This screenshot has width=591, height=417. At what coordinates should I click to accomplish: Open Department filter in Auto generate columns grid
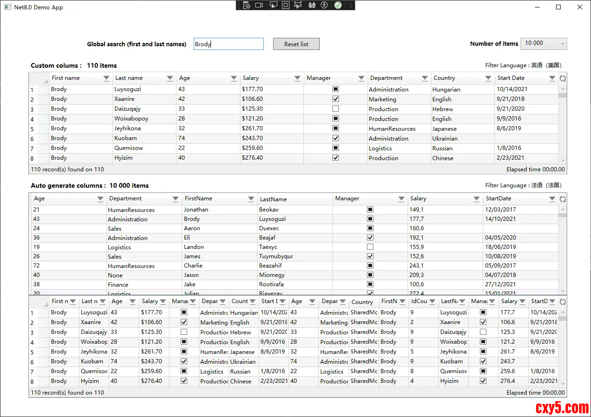click(x=176, y=199)
